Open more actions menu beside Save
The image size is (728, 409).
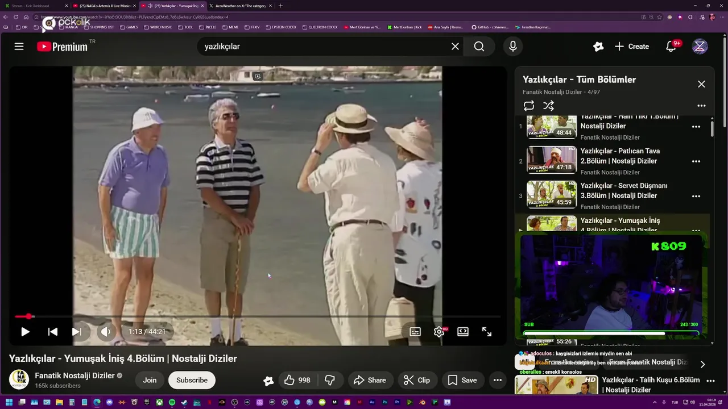(497, 380)
